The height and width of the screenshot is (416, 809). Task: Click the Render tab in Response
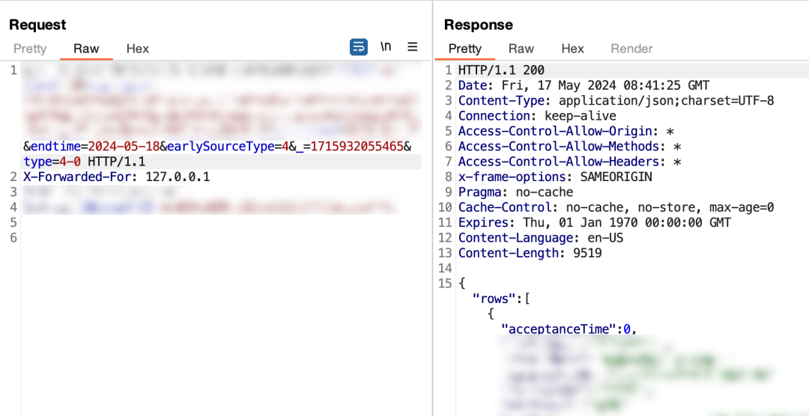[x=631, y=49]
